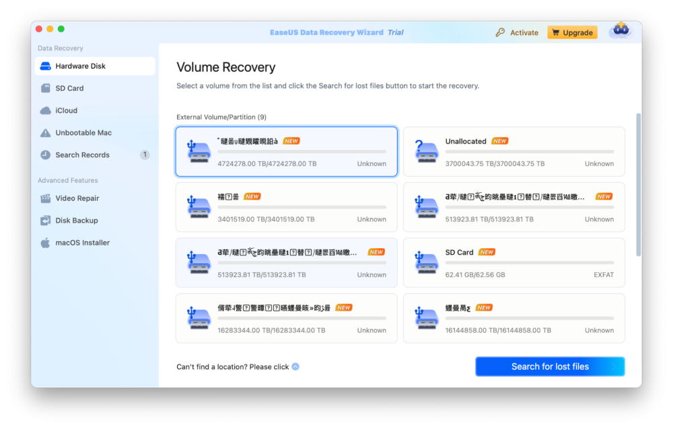Open the Hardware Disk section
This screenshot has height=429, width=673.
coord(95,66)
